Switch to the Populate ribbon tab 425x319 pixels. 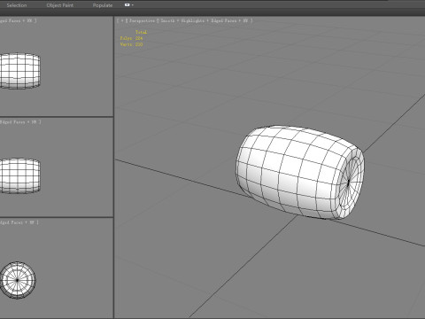103,5
